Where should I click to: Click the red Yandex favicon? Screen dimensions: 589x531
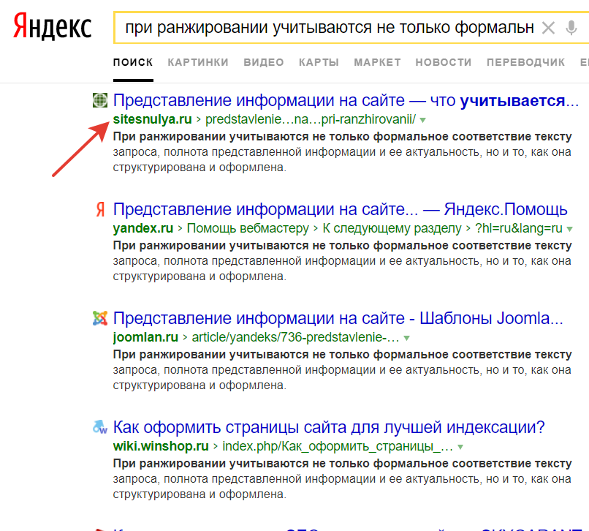coord(100,210)
